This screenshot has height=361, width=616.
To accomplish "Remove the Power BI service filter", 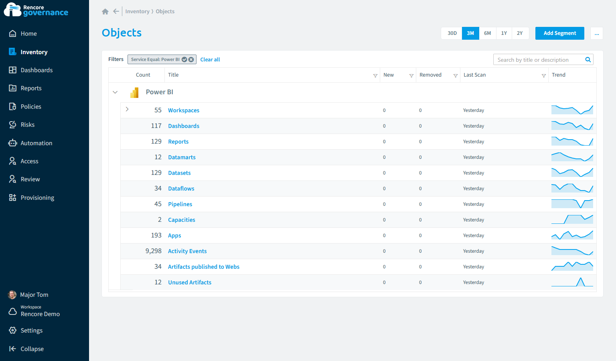I will pyautogui.click(x=191, y=59).
